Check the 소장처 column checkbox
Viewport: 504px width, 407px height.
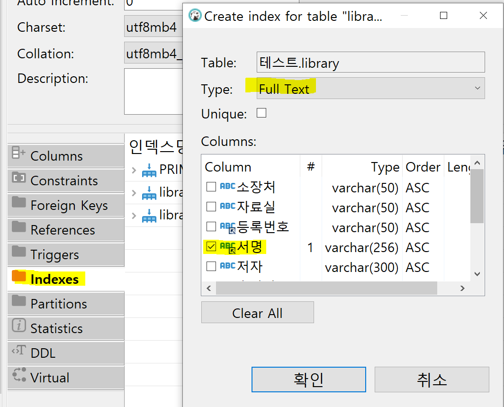point(211,187)
